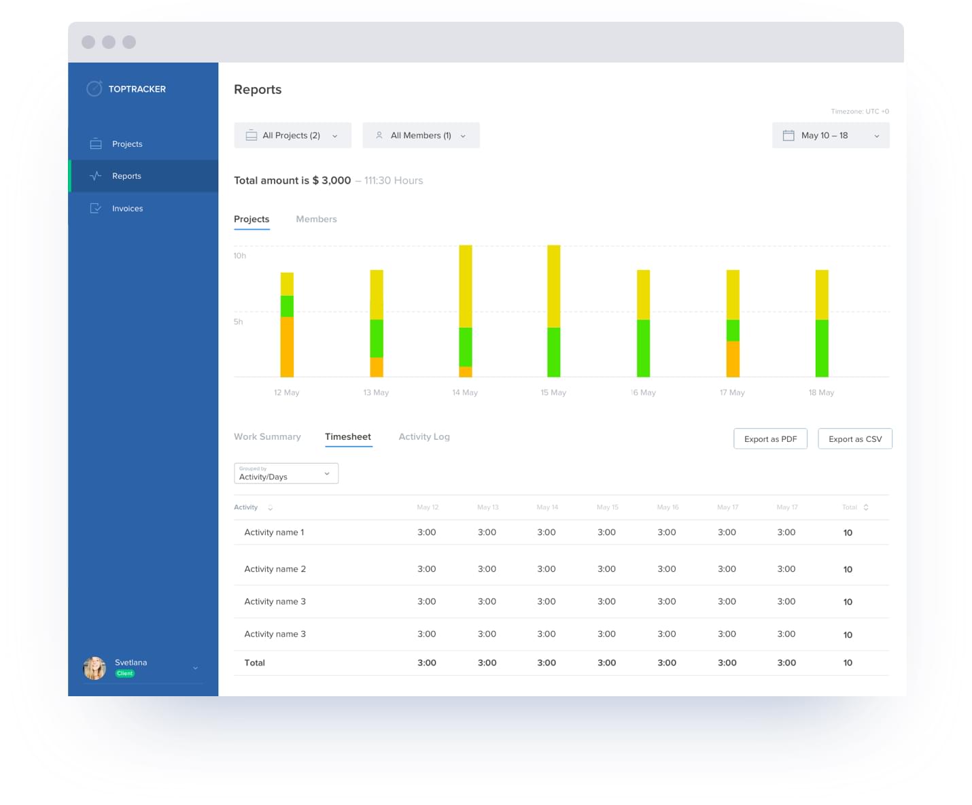
Task: Click the Export as CSV button
Action: click(x=854, y=439)
